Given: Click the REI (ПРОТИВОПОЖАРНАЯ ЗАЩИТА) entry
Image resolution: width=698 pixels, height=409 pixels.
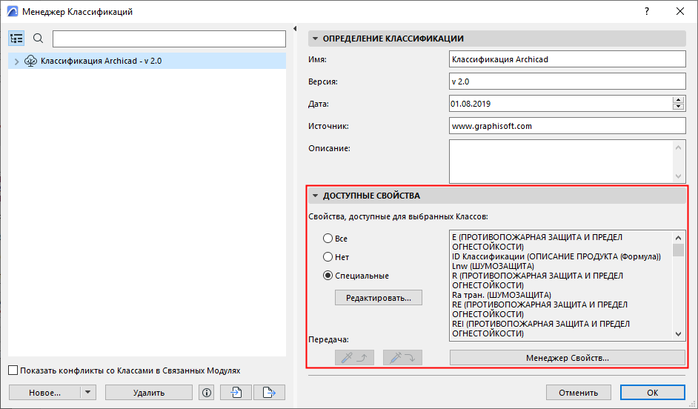Looking at the screenshot, I should coord(541,328).
